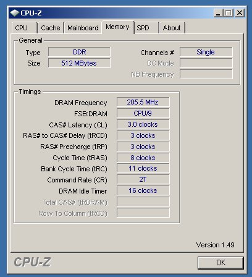Select the 11 clocks tRC value
This screenshot has height=277, width=252.
[143, 169]
